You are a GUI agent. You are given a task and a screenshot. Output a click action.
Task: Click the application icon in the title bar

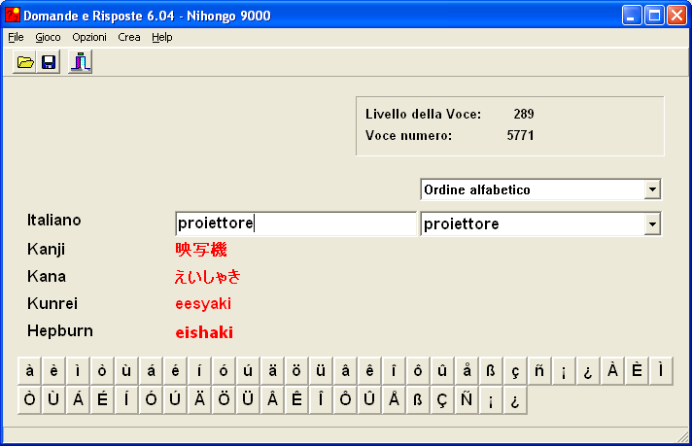(x=13, y=15)
